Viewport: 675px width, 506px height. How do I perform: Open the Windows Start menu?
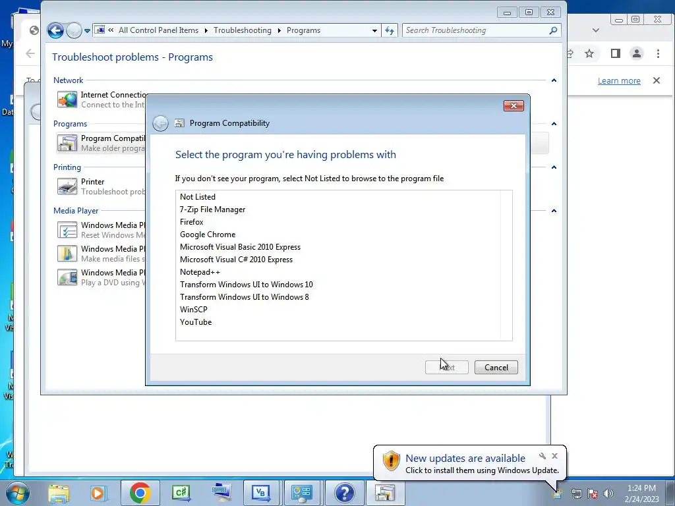pyautogui.click(x=18, y=493)
